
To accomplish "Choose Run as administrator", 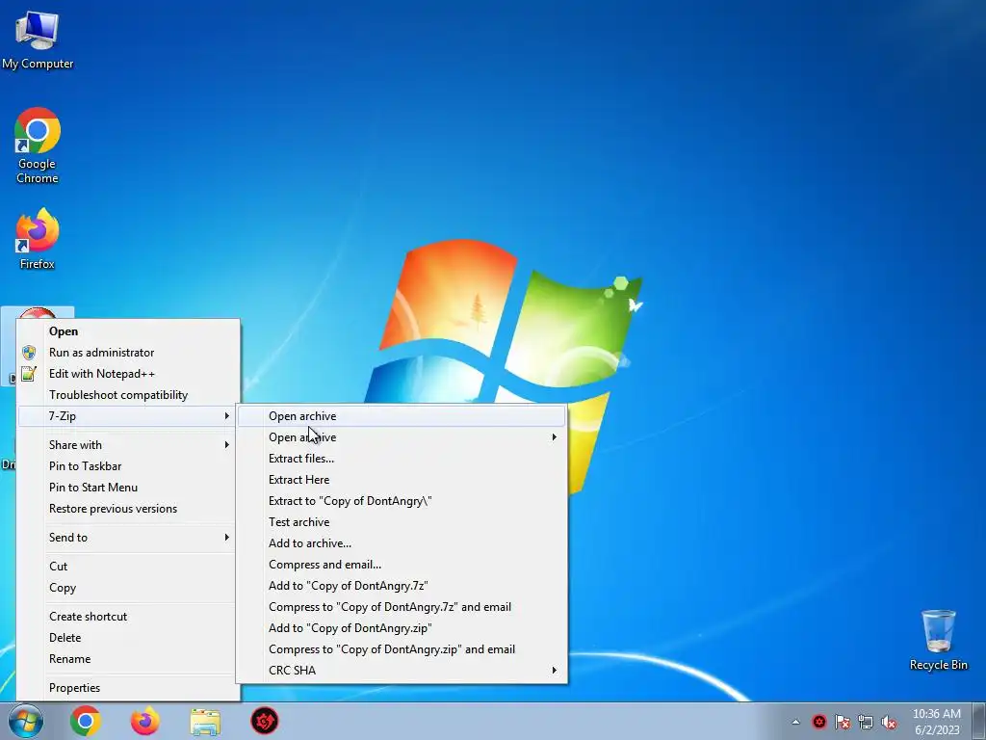I will (x=128, y=353).
